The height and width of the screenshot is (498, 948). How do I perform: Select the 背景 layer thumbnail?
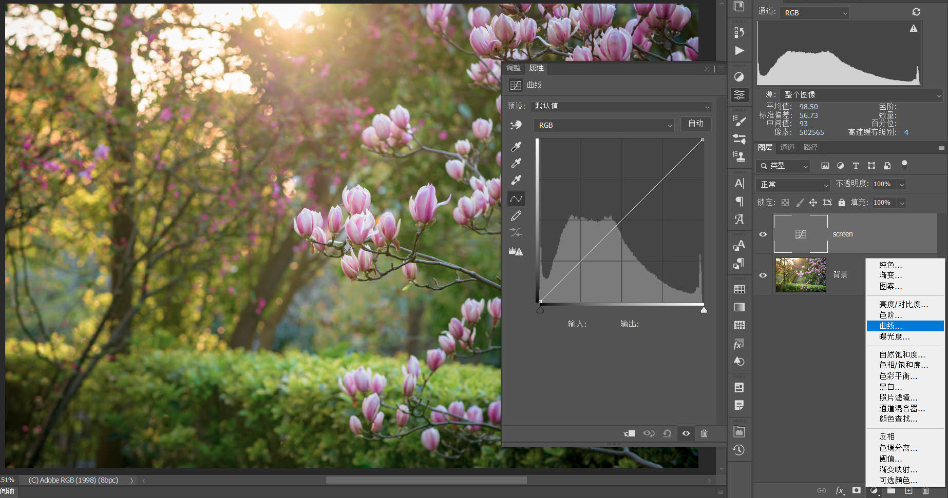(801, 275)
